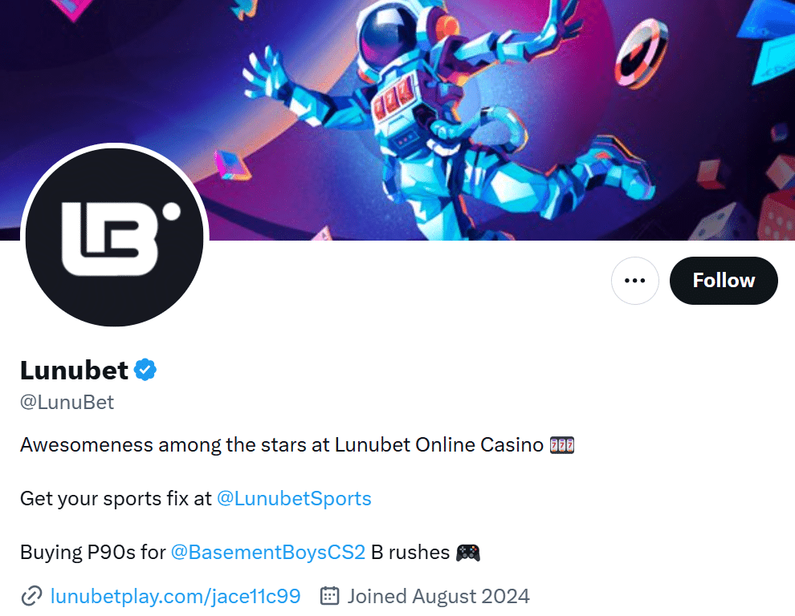
Task: Click the chain link icon beside the URL
Action: [x=31, y=596]
